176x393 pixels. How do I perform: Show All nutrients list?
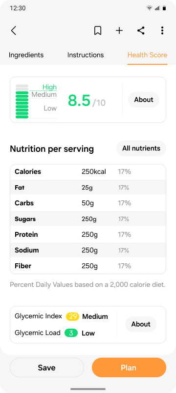coord(141,148)
